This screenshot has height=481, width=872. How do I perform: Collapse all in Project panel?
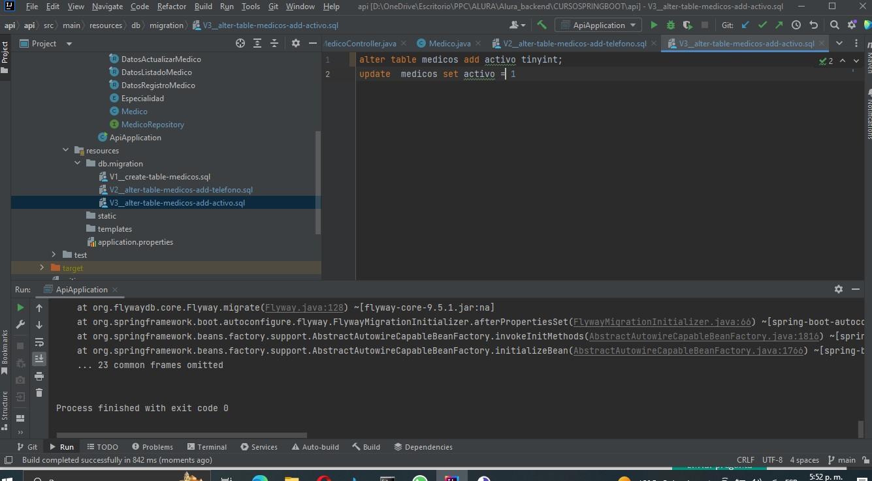274,43
